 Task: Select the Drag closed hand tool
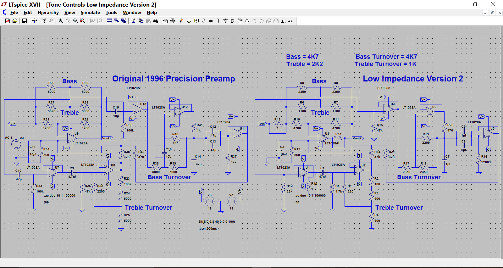coord(247,21)
